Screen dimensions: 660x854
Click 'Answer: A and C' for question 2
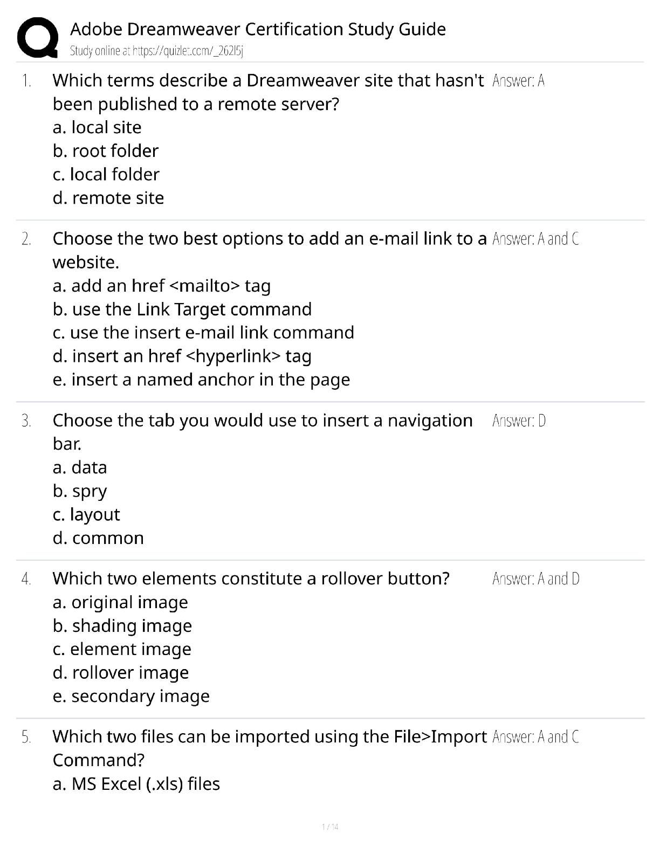pos(535,239)
